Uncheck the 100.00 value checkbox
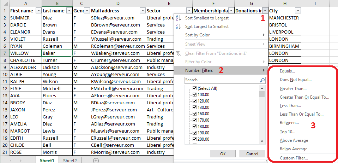Viewport: 338px width, 163px height. pos(194,94)
